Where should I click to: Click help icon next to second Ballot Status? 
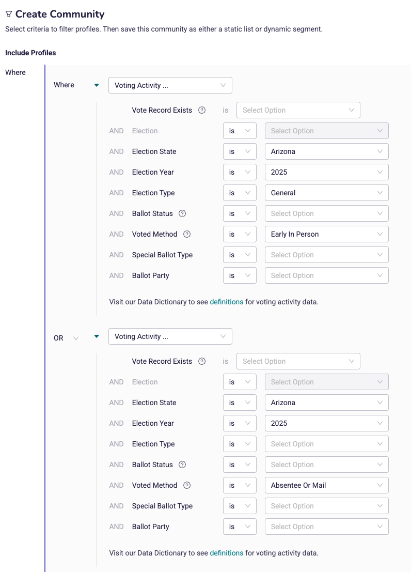coord(182,465)
